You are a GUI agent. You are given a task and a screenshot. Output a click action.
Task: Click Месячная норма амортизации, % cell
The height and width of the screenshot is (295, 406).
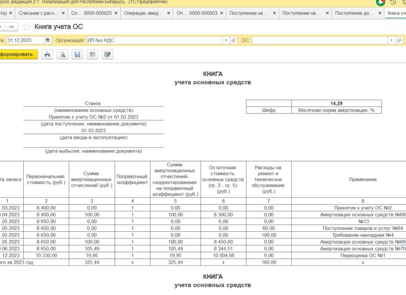tap(336, 110)
